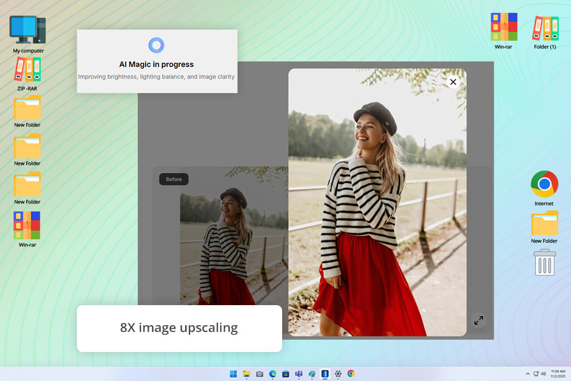
Task: Launch the Camera app from taskbar
Action: pos(259,374)
